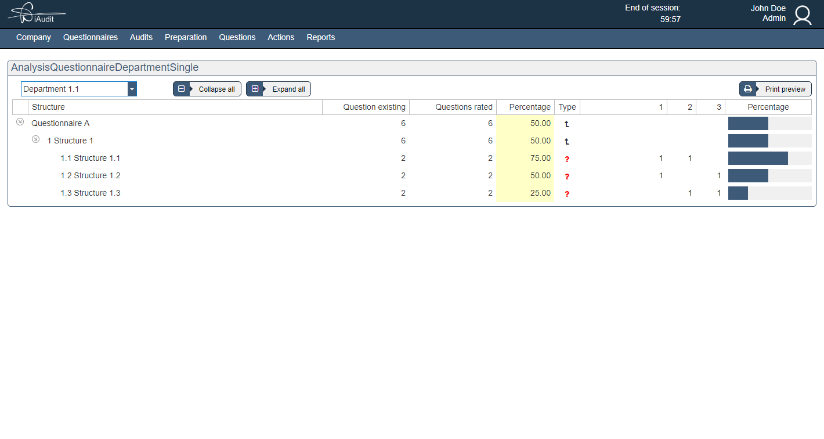
Task: Click the Question existing column header
Action: click(366, 107)
